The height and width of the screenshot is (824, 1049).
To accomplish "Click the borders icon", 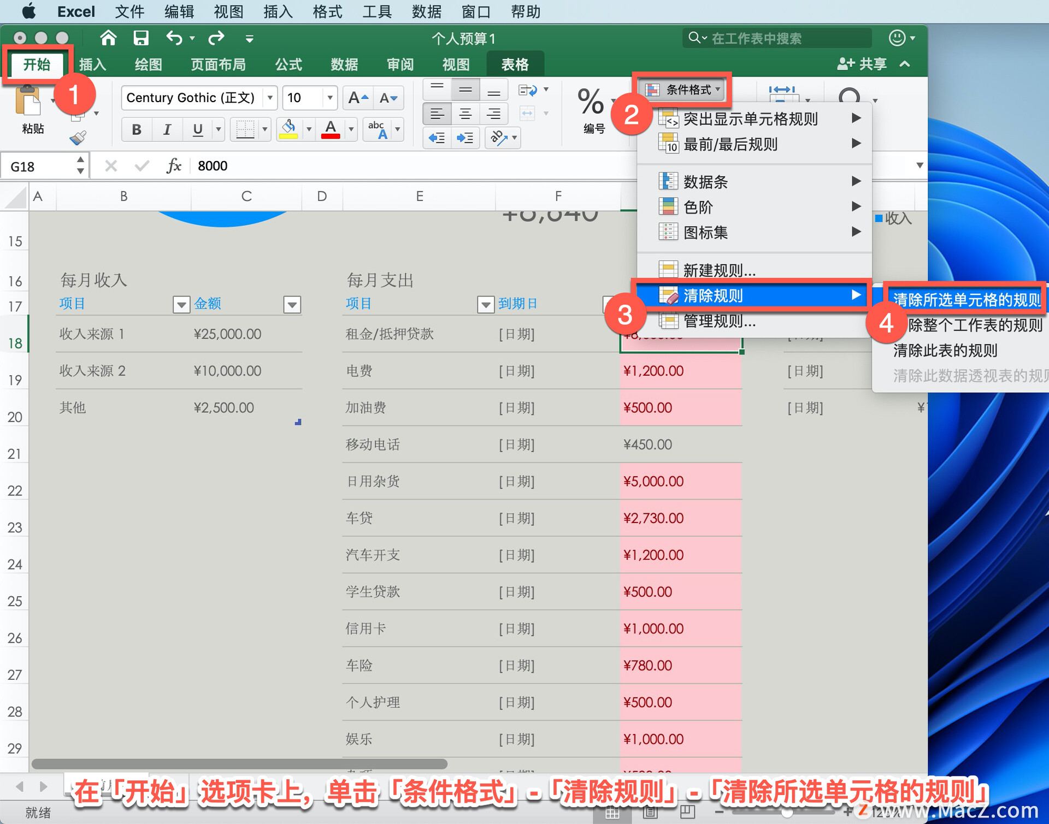I will point(245,129).
